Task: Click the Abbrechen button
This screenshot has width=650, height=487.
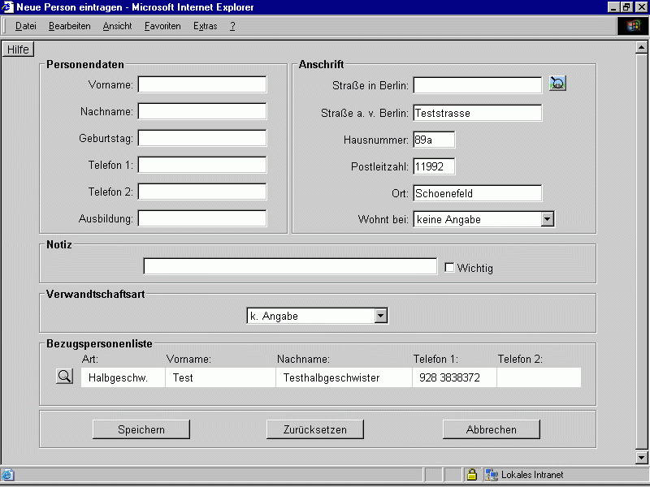Action: click(491, 429)
